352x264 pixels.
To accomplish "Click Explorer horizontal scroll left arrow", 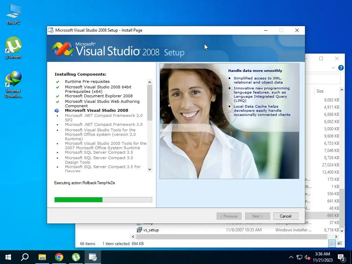I will 133,236.
